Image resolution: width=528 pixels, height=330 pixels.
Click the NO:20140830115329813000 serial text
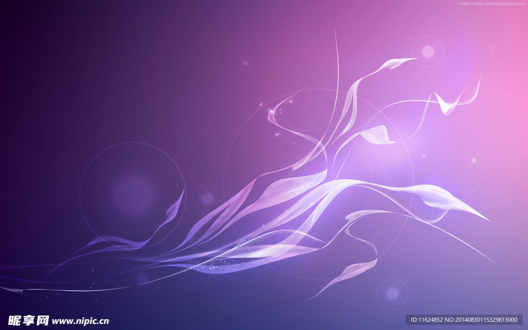[481, 320]
